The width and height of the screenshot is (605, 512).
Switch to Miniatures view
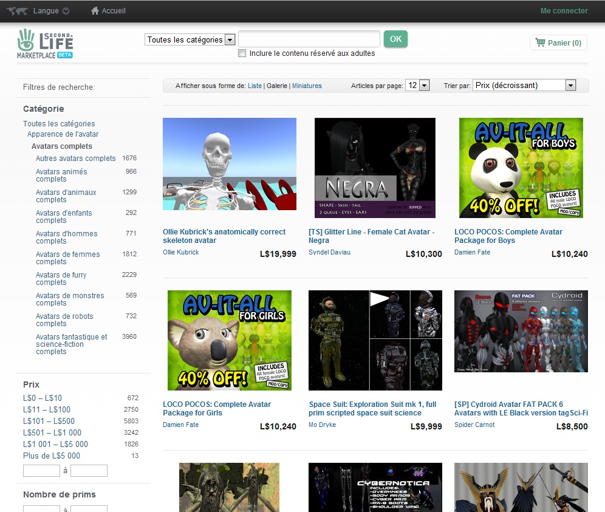click(x=307, y=86)
